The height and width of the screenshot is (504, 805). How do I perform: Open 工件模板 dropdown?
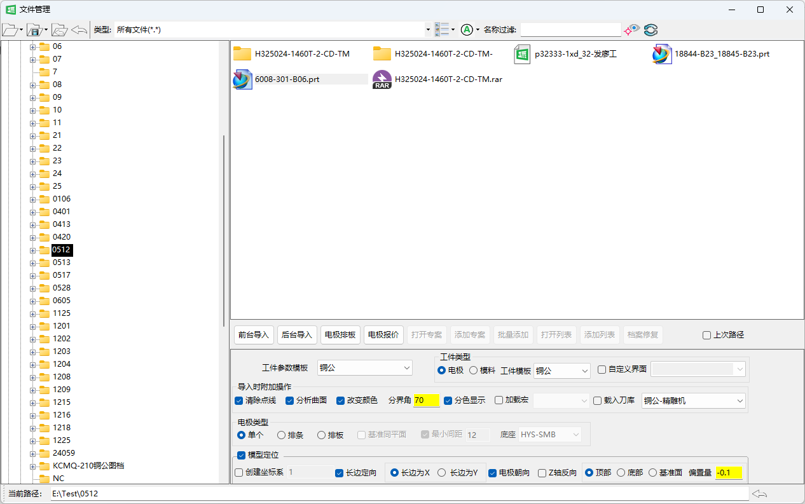click(x=562, y=371)
